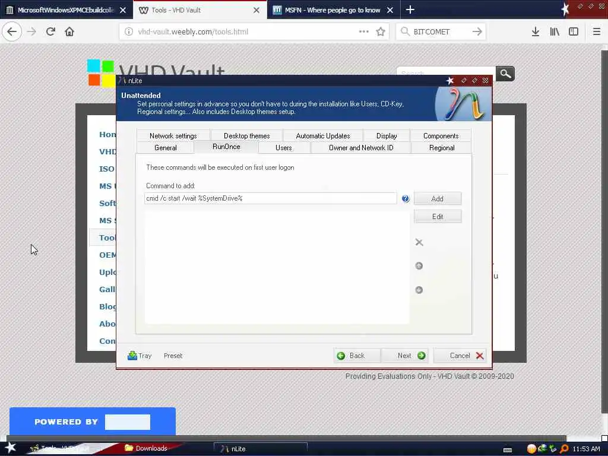Click the address bar URL
The width and height of the screenshot is (608, 456).
pos(193,32)
